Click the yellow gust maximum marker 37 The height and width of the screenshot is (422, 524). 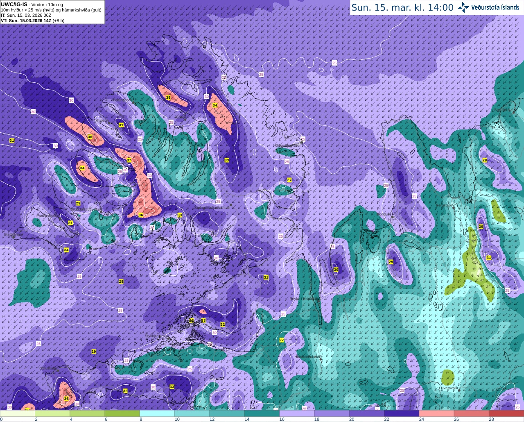(x=129, y=160)
